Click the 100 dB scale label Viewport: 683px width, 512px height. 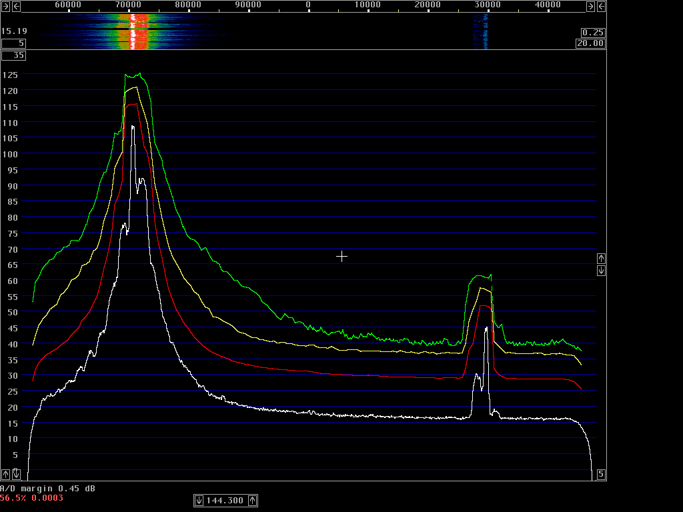(10, 154)
